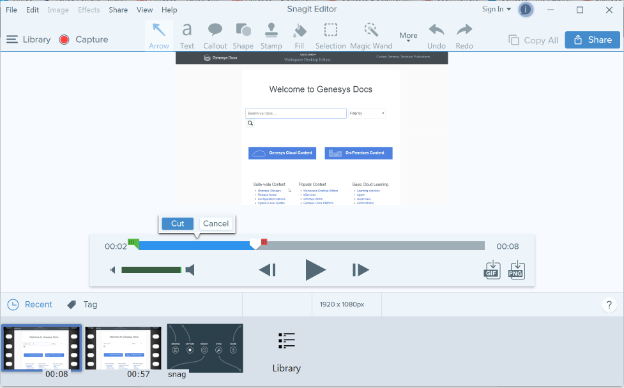Create animated GIF from video
The width and height of the screenshot is (624, 388).
click(x=492, y=269)
